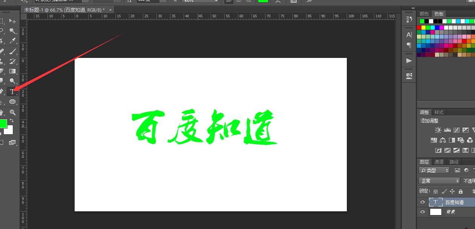Add an Invert adjustment
Image resolution: width=475 pixels, height=229 pixels.
pos(438,150)
